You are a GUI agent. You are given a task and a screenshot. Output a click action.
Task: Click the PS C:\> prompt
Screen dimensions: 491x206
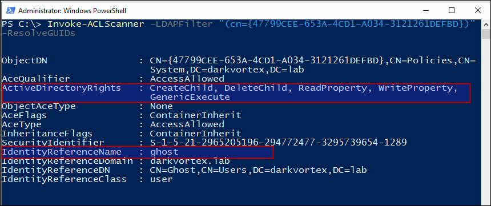pyautogui.click(x=22, y=24)
